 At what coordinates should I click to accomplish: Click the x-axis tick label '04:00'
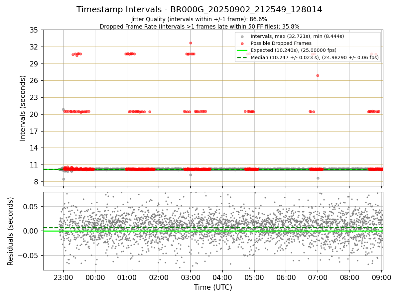[x=222, y=278]
